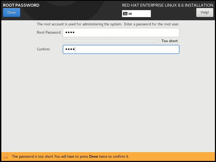Open the Help! button
Screen dimensions: 216x162
205,13
